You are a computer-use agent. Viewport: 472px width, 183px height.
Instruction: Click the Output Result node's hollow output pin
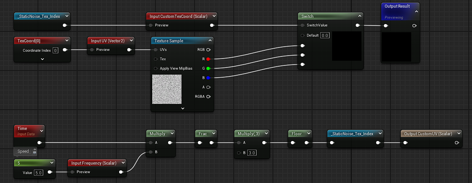coord(414,26)
